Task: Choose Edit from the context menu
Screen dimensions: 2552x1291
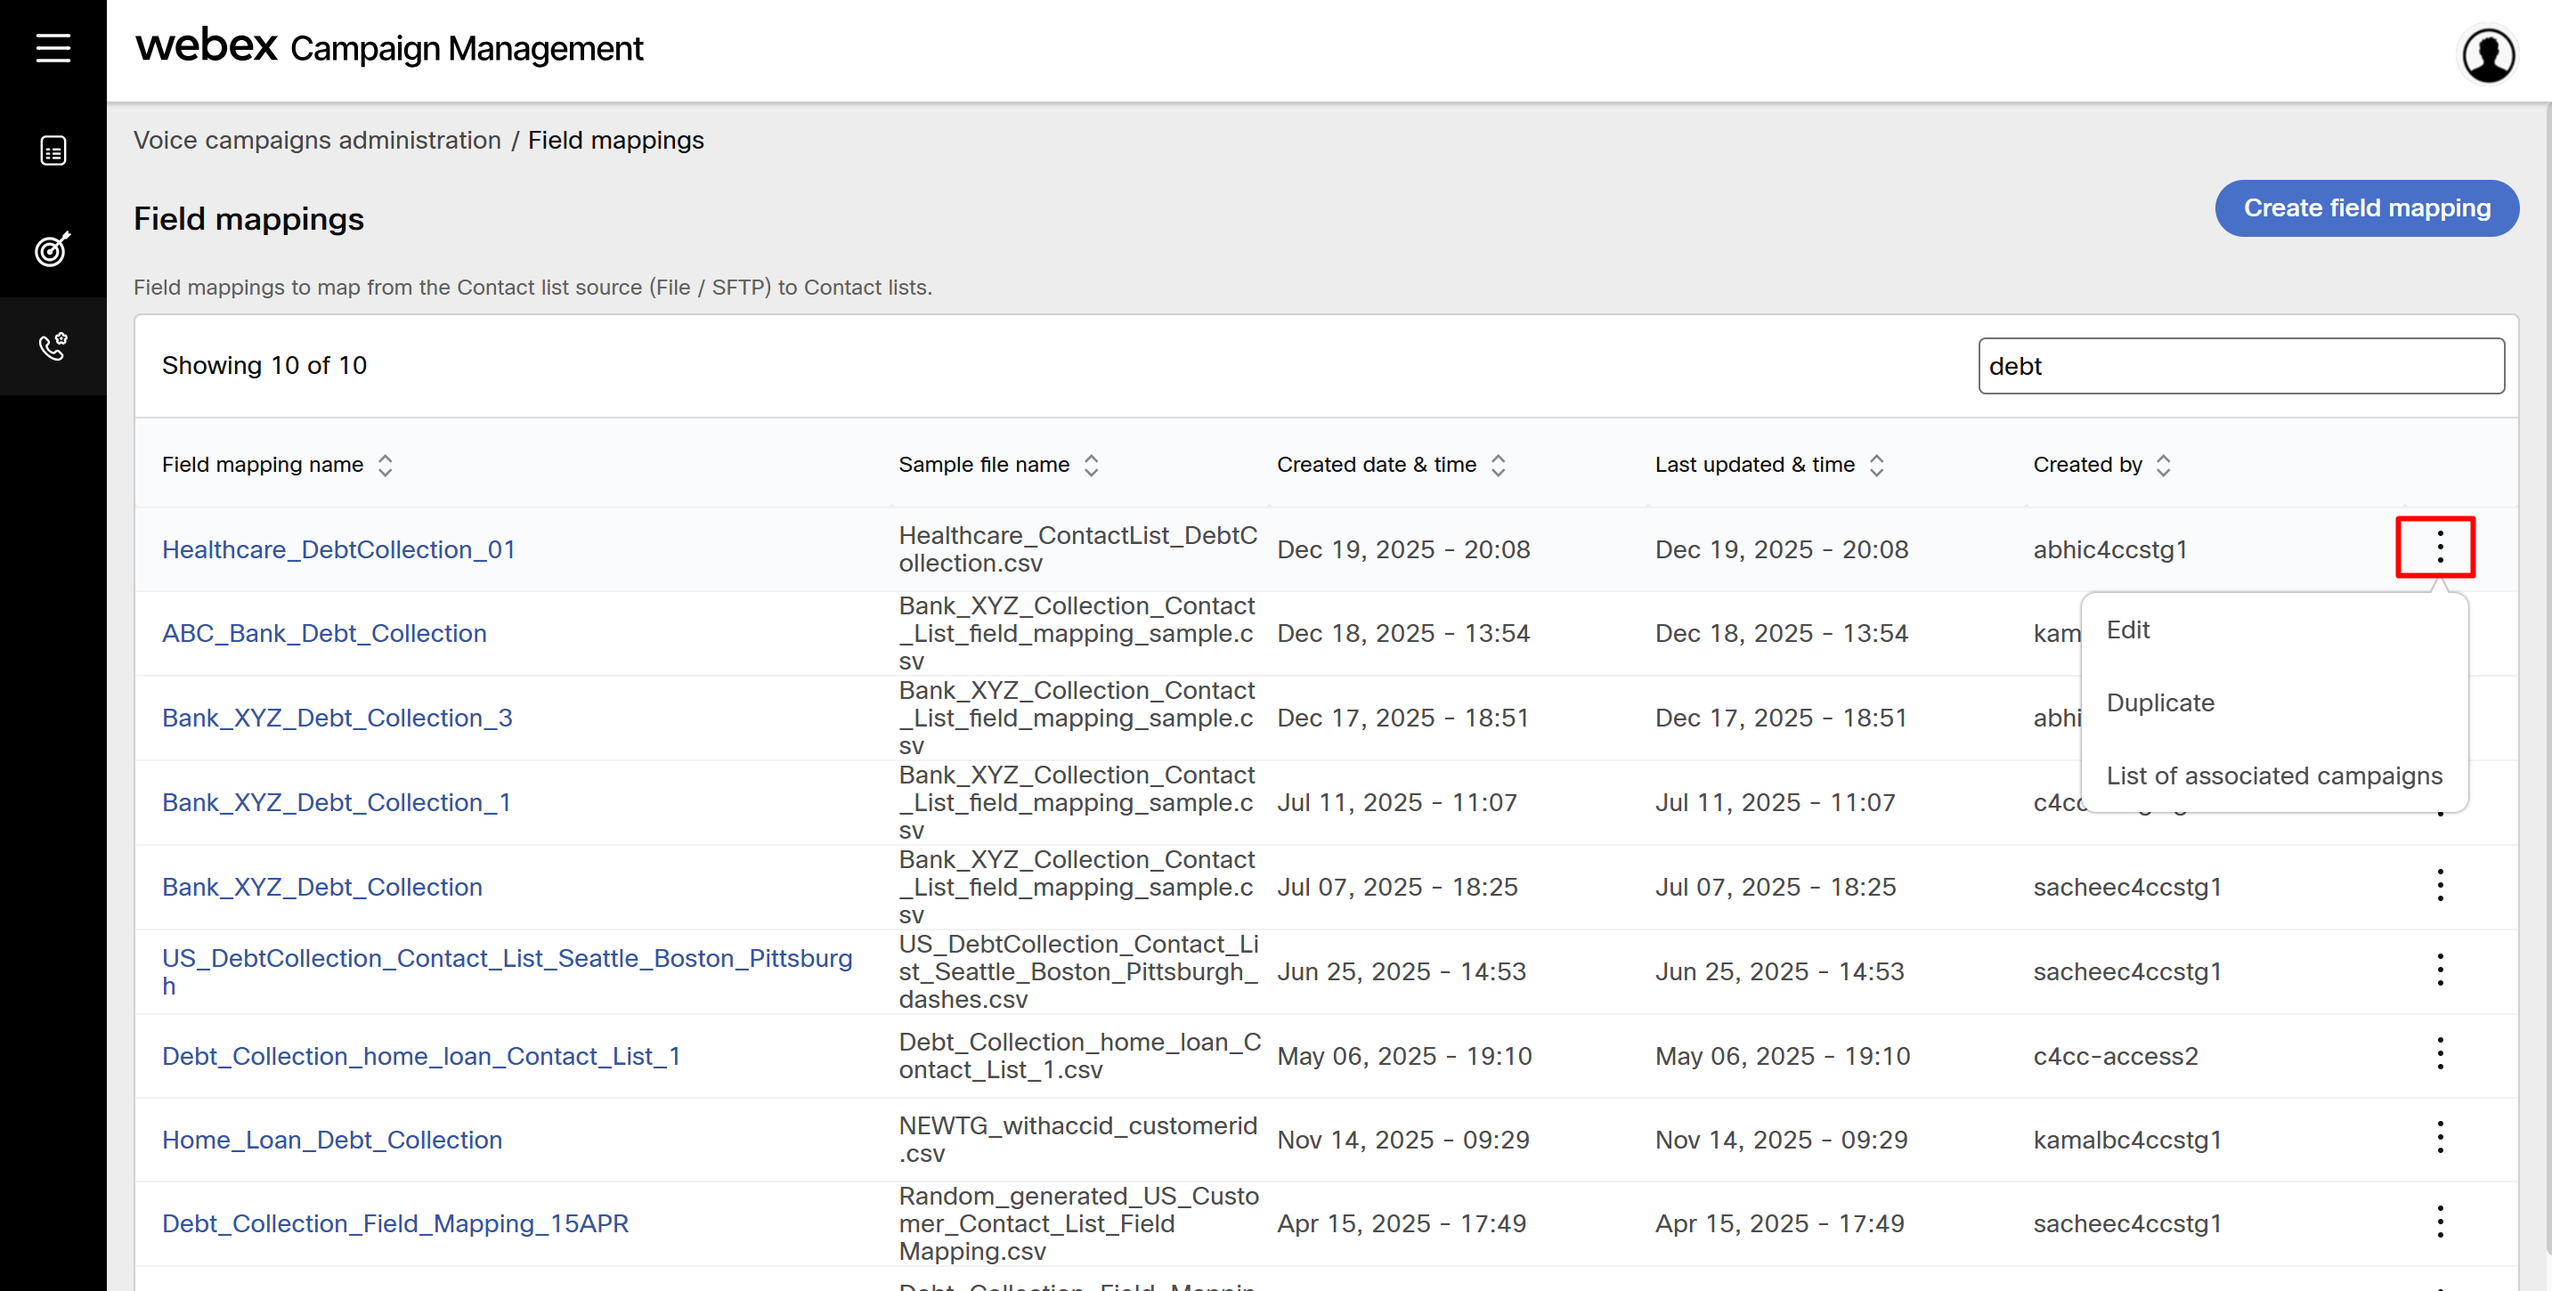Action: click(2128, 630)
